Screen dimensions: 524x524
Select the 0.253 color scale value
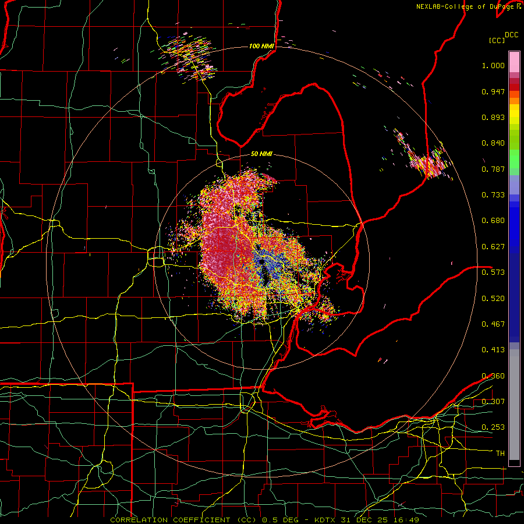pos(493,427)
